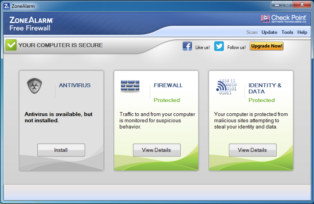View Details for Firewall
This screenshot has height=204, width=314.
pos(156,150)
